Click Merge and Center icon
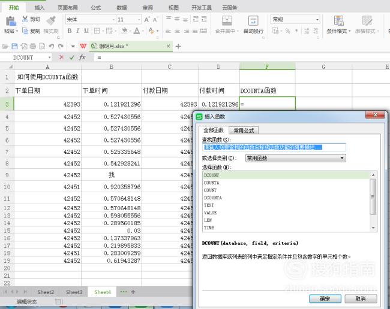This screenshot has height=309, width=390. point(227,20)
